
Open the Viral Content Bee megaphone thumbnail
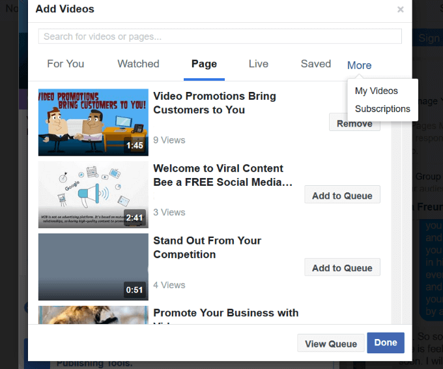[93, 194]
